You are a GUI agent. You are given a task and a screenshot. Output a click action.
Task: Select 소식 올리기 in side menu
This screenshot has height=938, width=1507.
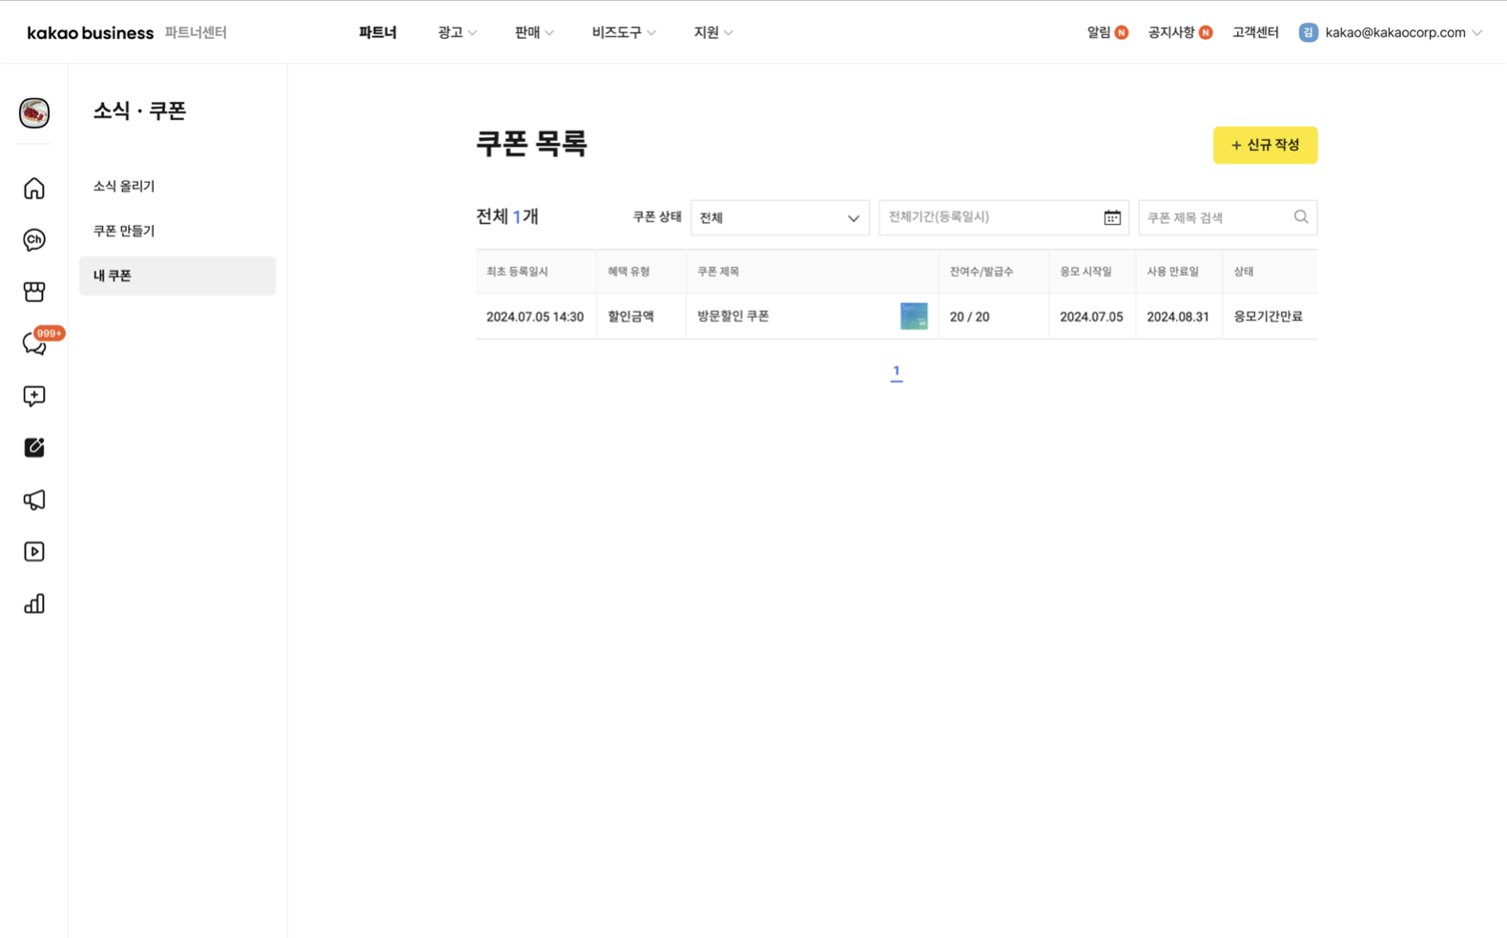(124, 186)
